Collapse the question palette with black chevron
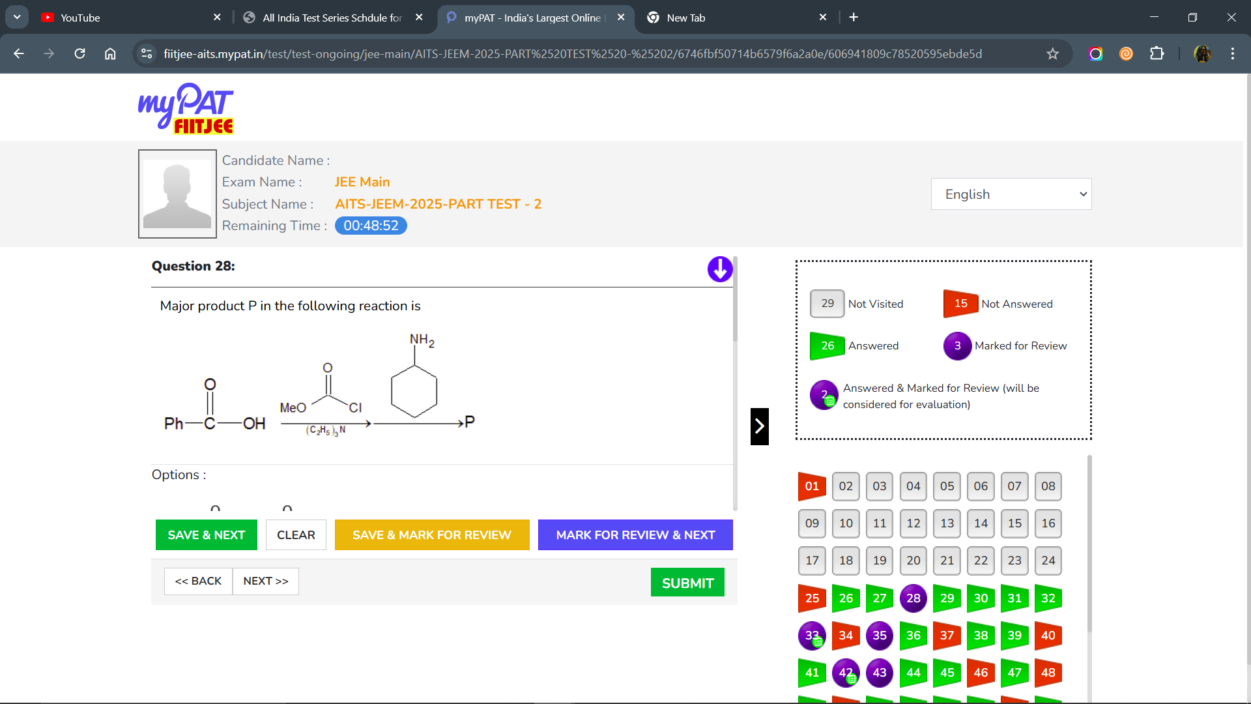The width and height of the screenshot is (1251, 704). [760, 426]
